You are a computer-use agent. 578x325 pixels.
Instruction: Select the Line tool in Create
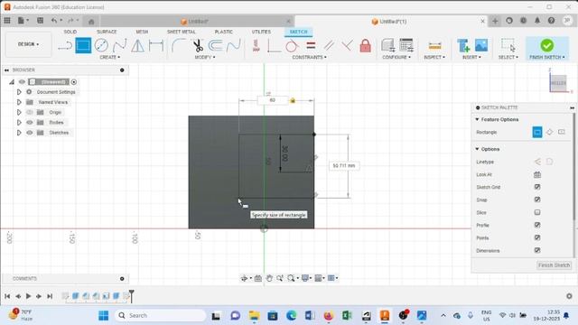pyautogui.click(x=64, y=46)
